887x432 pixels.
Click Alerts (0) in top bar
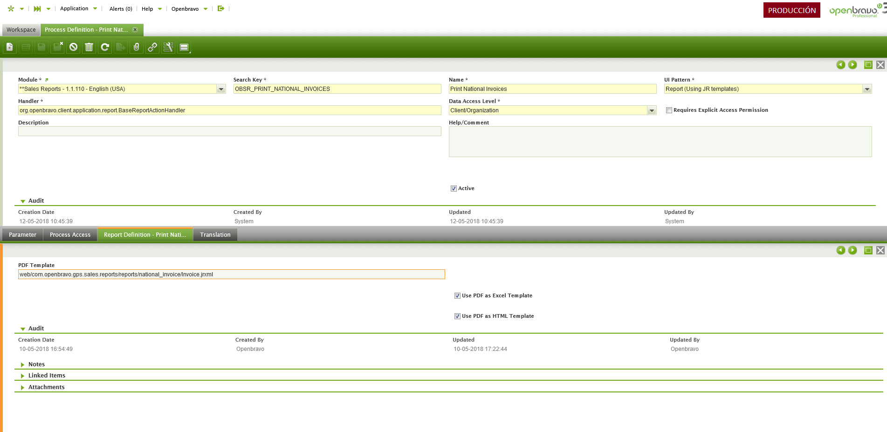[x=121, y=9]
